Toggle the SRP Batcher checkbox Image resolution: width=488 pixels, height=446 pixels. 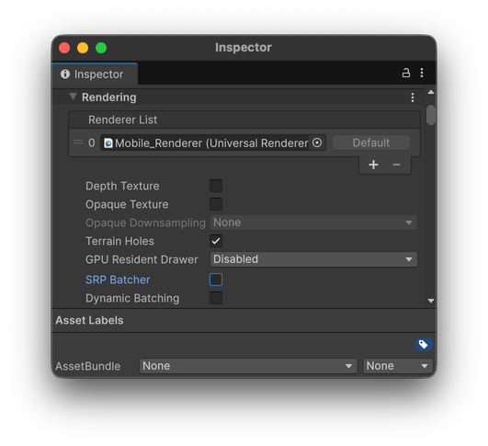(216, 280)
